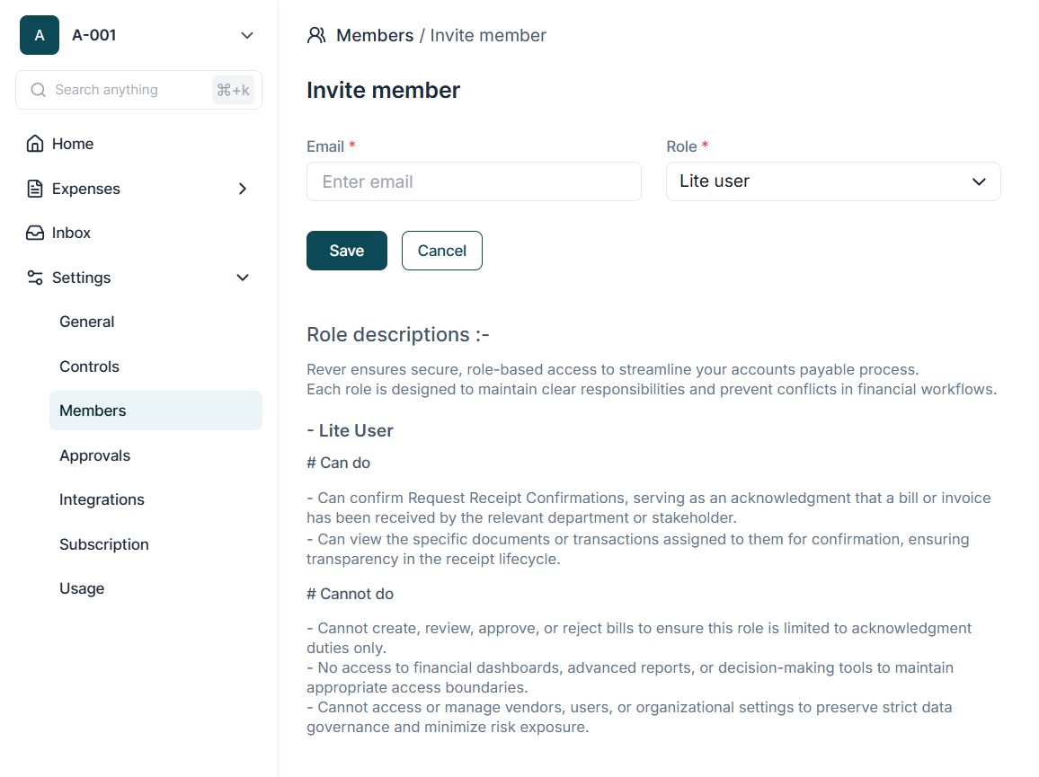Click the search magnifier icon
Viewport: 1039px width, 777px height.
click(39, 90)
